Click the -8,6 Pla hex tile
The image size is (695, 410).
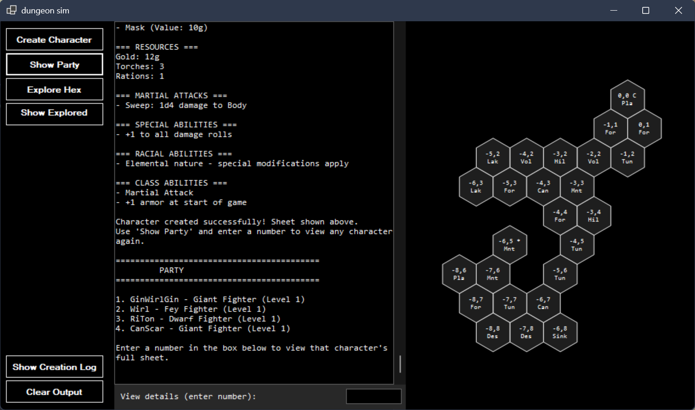[x=459, y=274]
